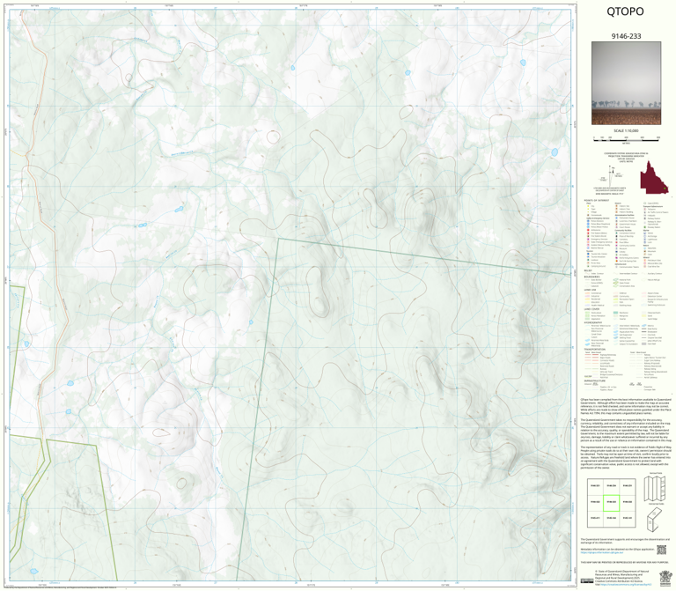The height and width of the screenshot is (591, 676).
Task: Click the Queensland state locator map
Action: click(654, 177)
